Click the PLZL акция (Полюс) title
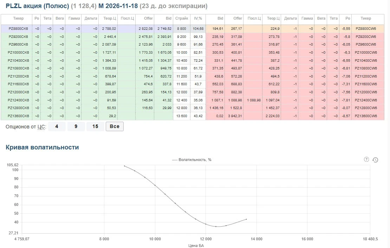Image resolution: width=390 pixels, height=248 pixels. coord(37,6)
